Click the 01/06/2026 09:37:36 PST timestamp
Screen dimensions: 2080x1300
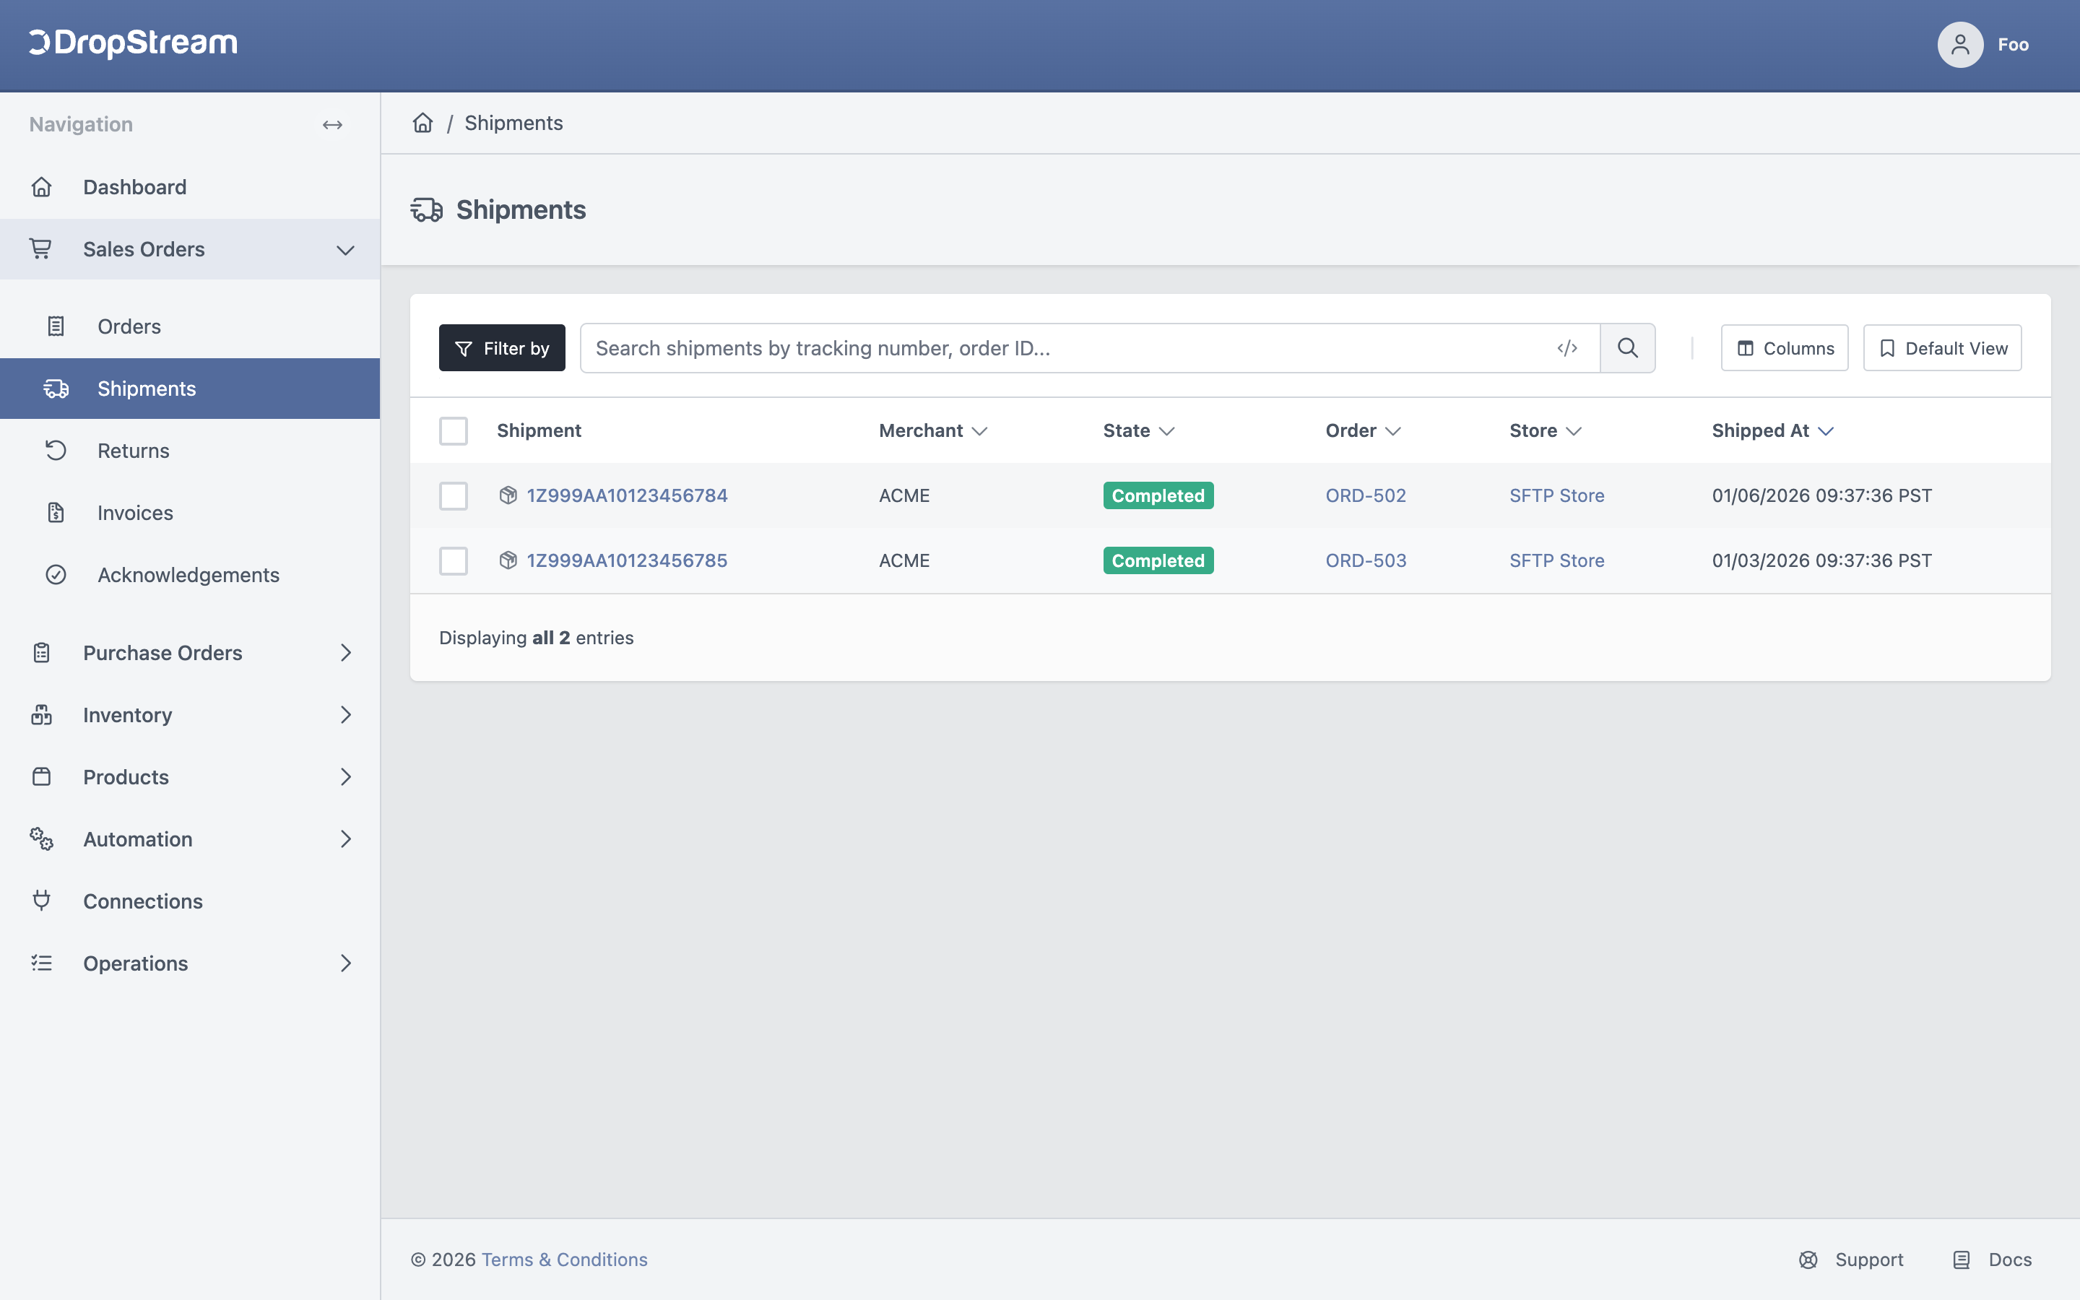1821,495
